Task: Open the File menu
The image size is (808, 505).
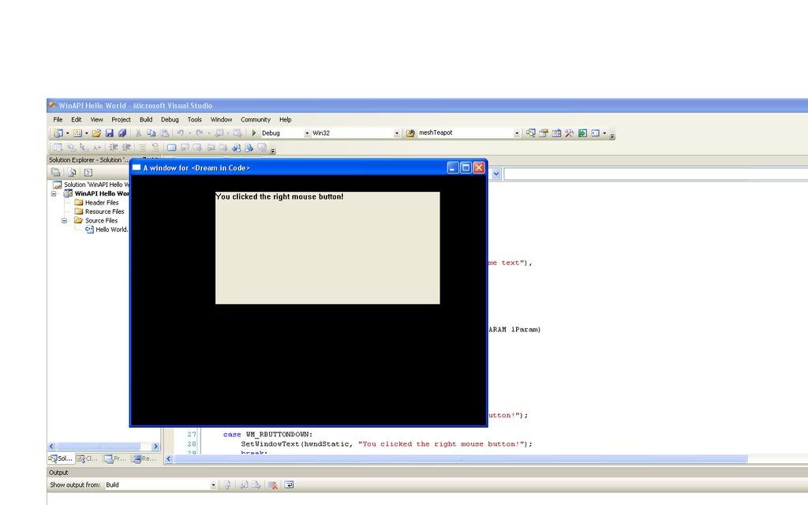Action: pos(58,120)
